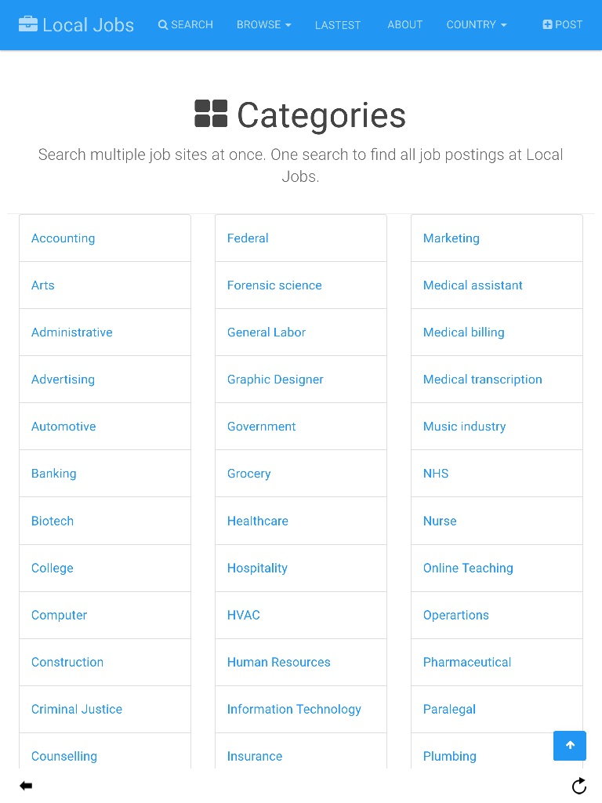602x803 pixels.
Task: Expand the Browse dropdown menu
Action: 263,24
